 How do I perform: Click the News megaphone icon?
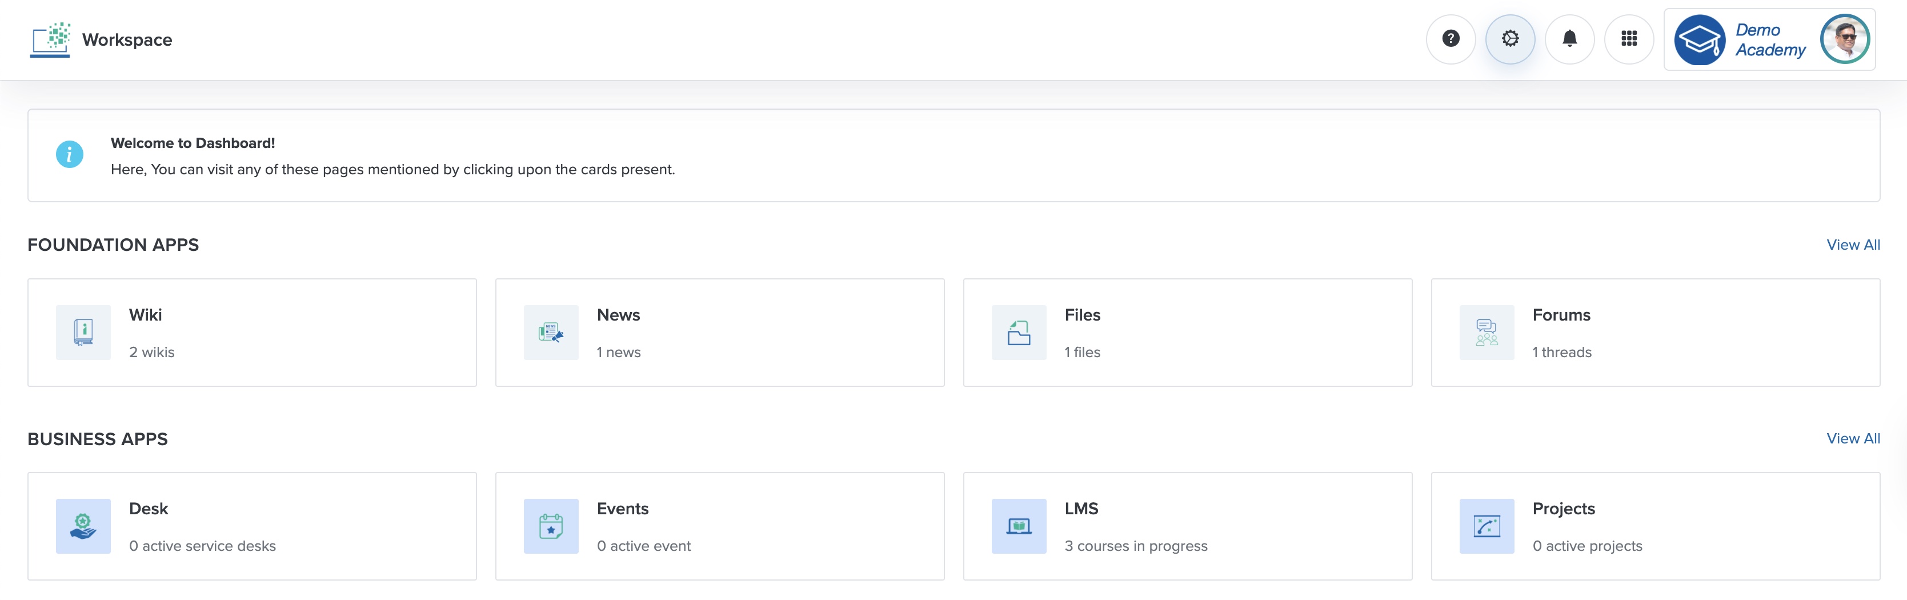pyautogui.click(x=551, y=332)
